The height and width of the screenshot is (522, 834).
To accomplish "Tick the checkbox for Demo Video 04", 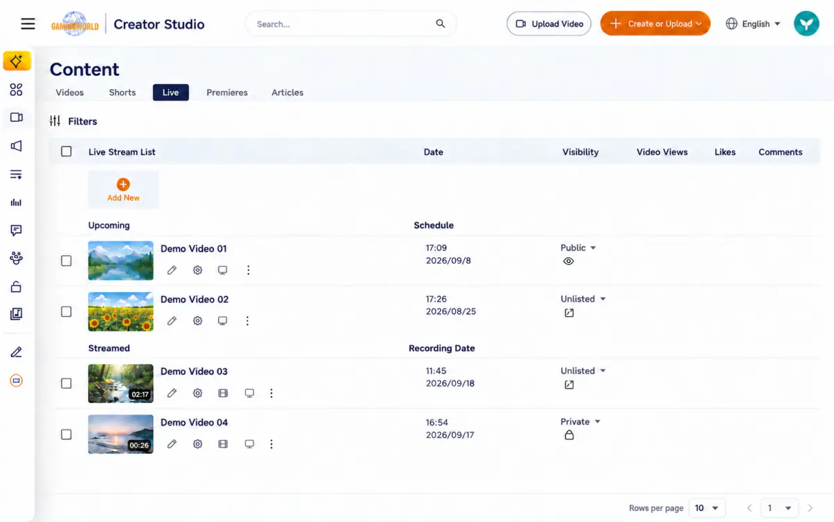I will pos(66,434).
